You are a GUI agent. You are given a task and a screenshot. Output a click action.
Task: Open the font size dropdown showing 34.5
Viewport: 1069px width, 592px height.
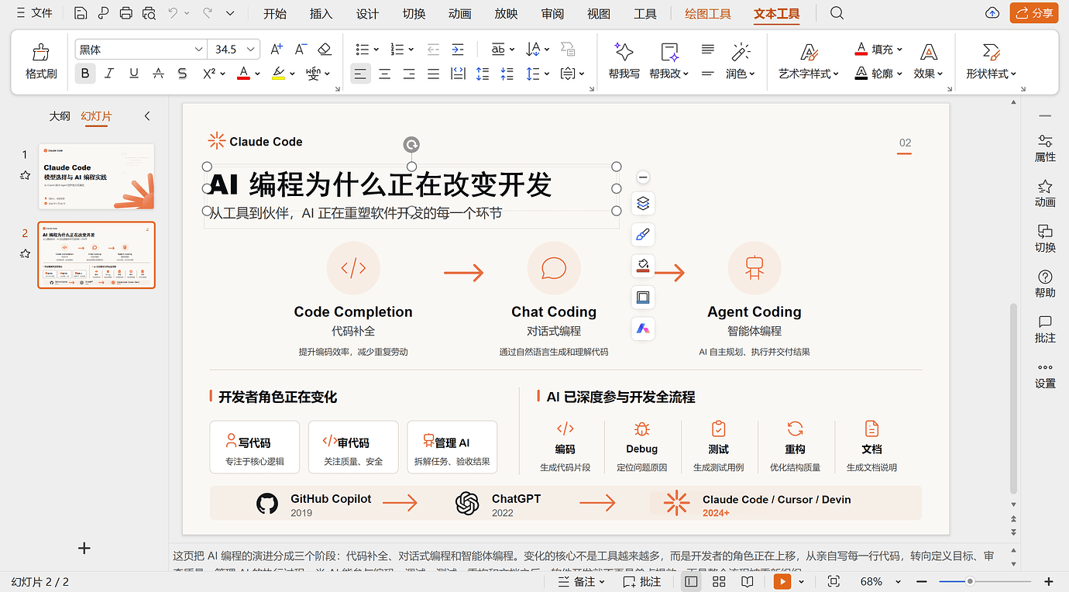(252, 50)
